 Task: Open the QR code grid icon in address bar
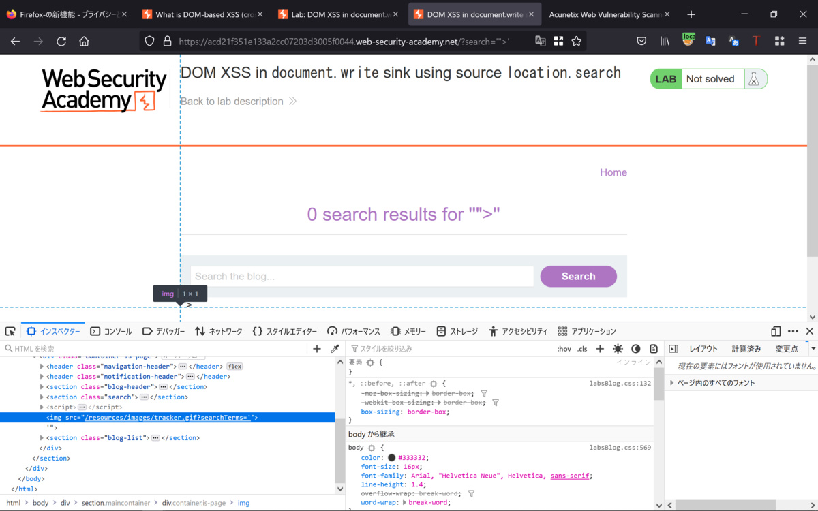click(x=558, y=41)
